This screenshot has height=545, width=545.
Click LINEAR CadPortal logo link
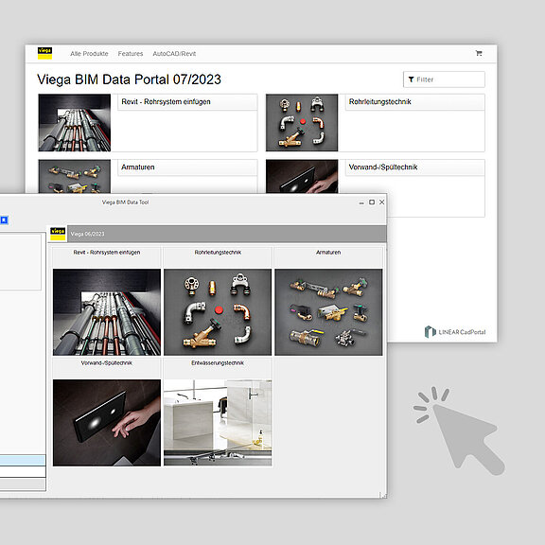455,332
